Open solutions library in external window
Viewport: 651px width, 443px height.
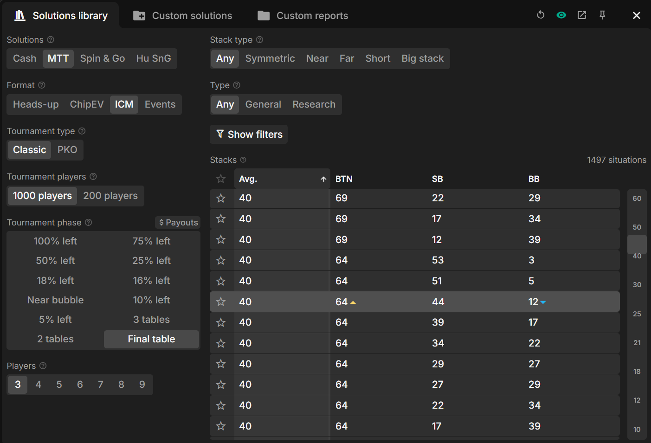(x=581, y=15)
